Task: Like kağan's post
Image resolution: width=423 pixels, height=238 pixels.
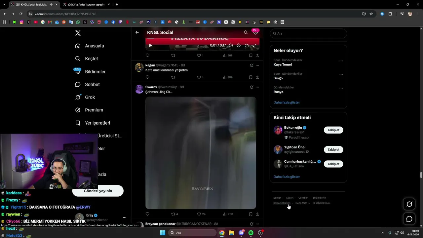Action: (199, 77)
